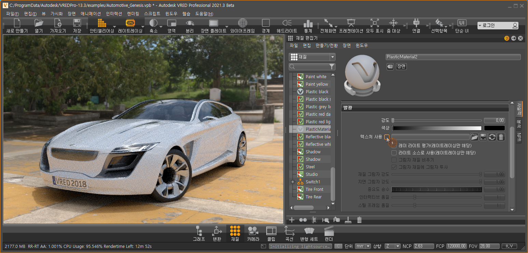Select Tire Front material in list
The width and height of the screenshot is (528, 253).
click(314, 189)
